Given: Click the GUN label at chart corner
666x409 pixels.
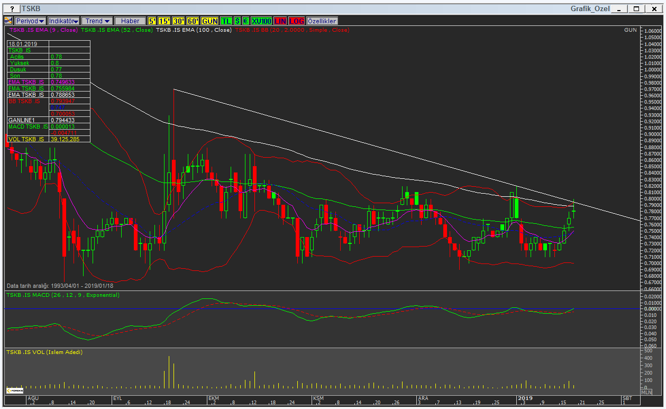Looking at the screenshot, I should (x=630, y=30).
